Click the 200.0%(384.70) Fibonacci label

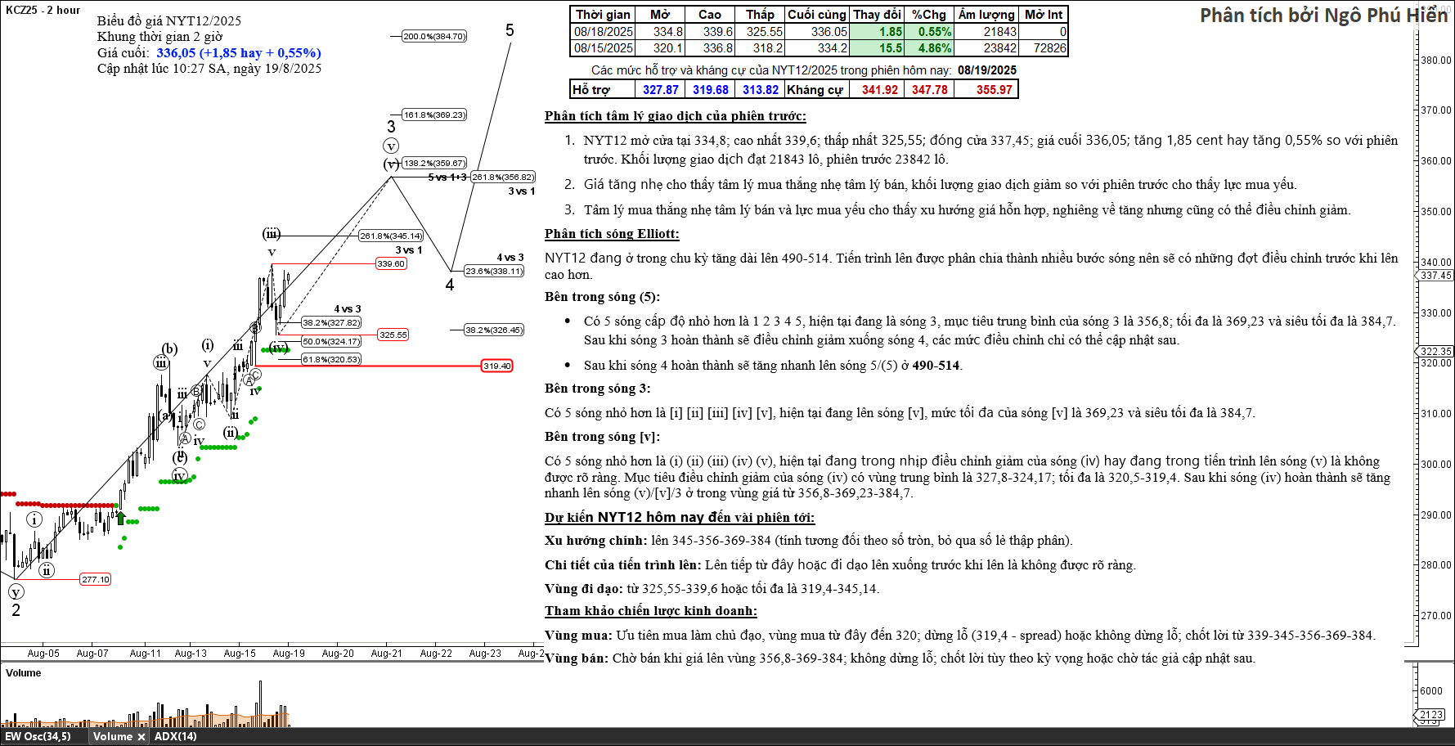(434, 36)
